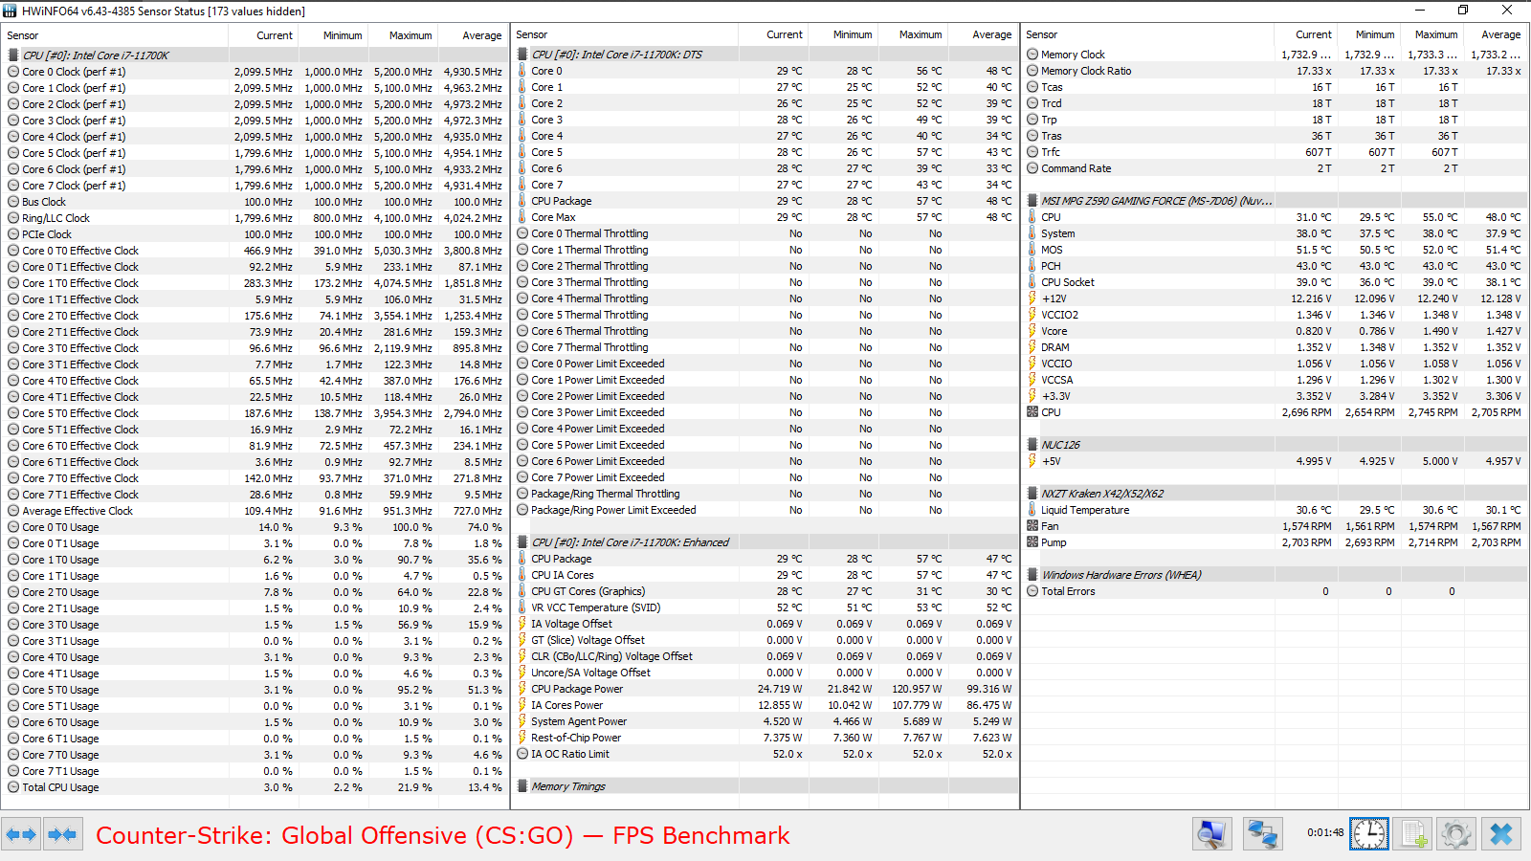Click the lightning icon beside +5V
Screen dimensions: 1531x861
[1032, 461]
